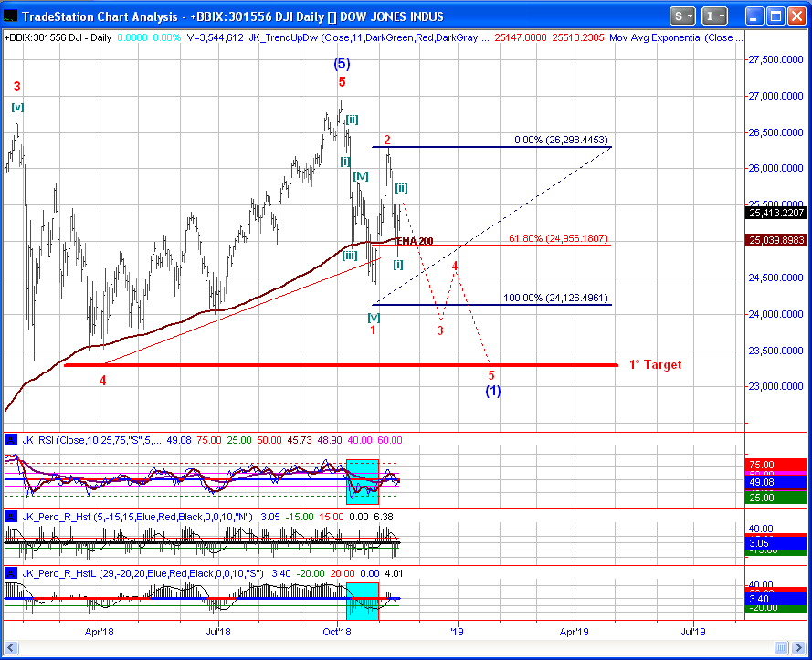Image resolution: width=812 pixels, height=660 pixels.
Task: Select the blue (5) wave label at top
Action: [x=342, y=64]
